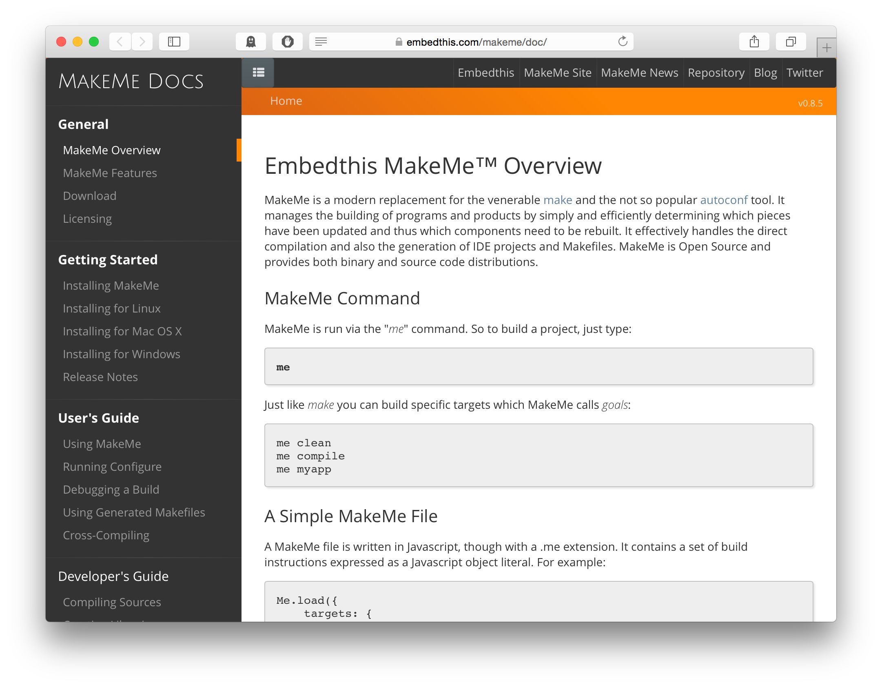Open the Download page from the sidebar
882x687 pixels.
[x=90, y=196]
